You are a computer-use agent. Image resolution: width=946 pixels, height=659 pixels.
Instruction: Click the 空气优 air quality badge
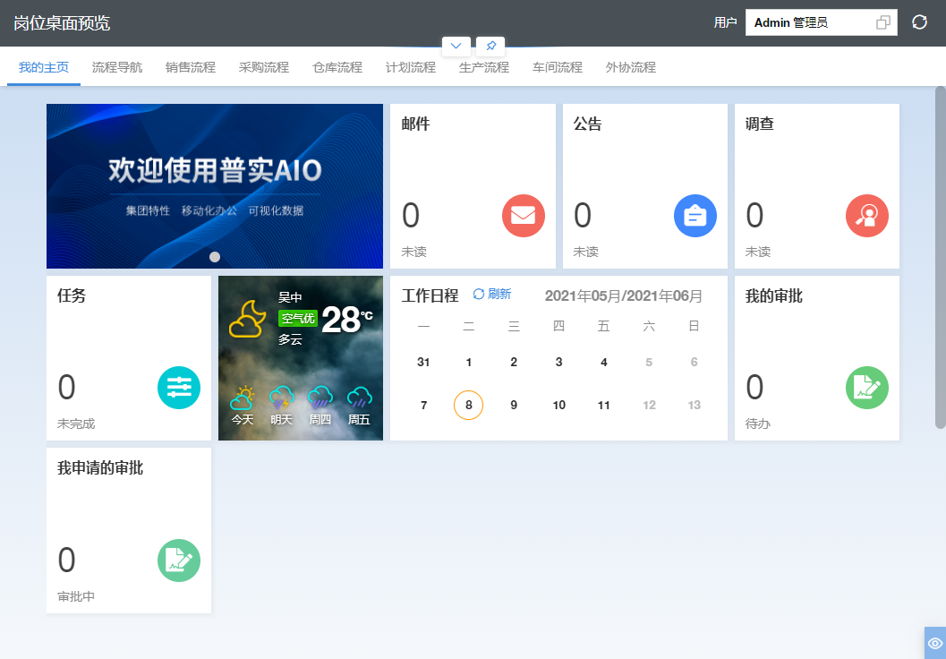[x=298, y=318]
